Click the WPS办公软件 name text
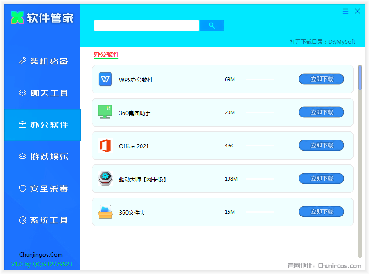 (x=136, y=80)
